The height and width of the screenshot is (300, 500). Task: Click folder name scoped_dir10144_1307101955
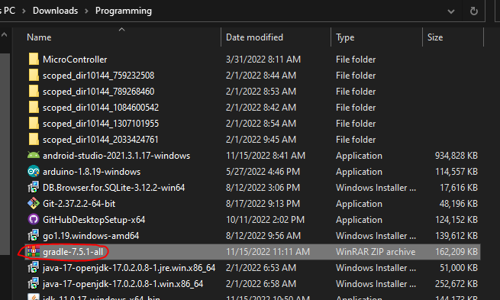tap(101, 124)
